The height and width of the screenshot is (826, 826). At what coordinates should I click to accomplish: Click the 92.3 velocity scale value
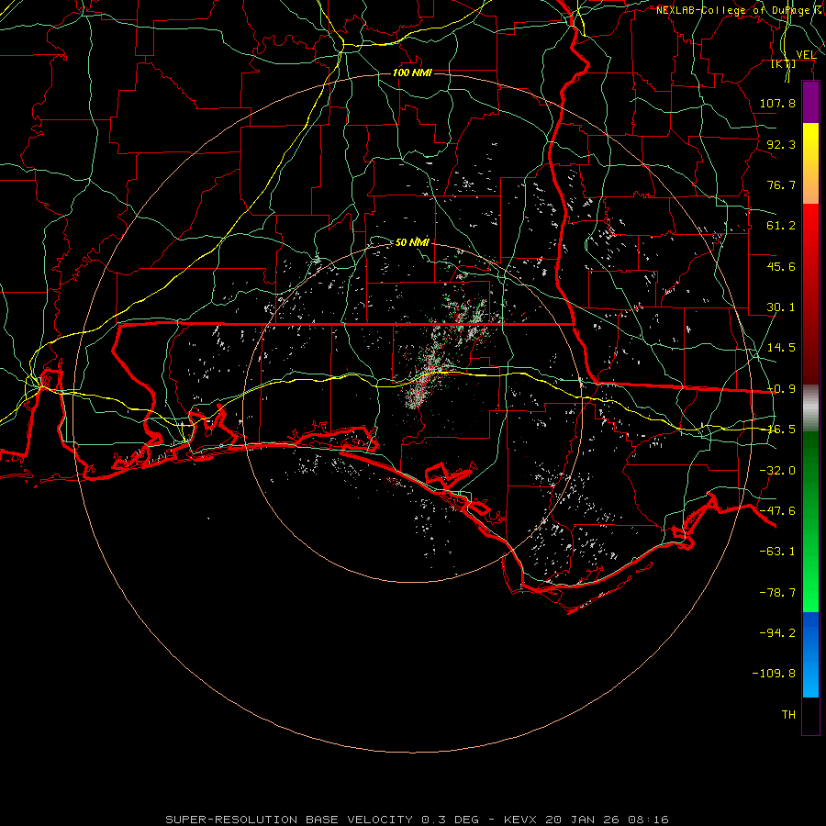(781, 144)
